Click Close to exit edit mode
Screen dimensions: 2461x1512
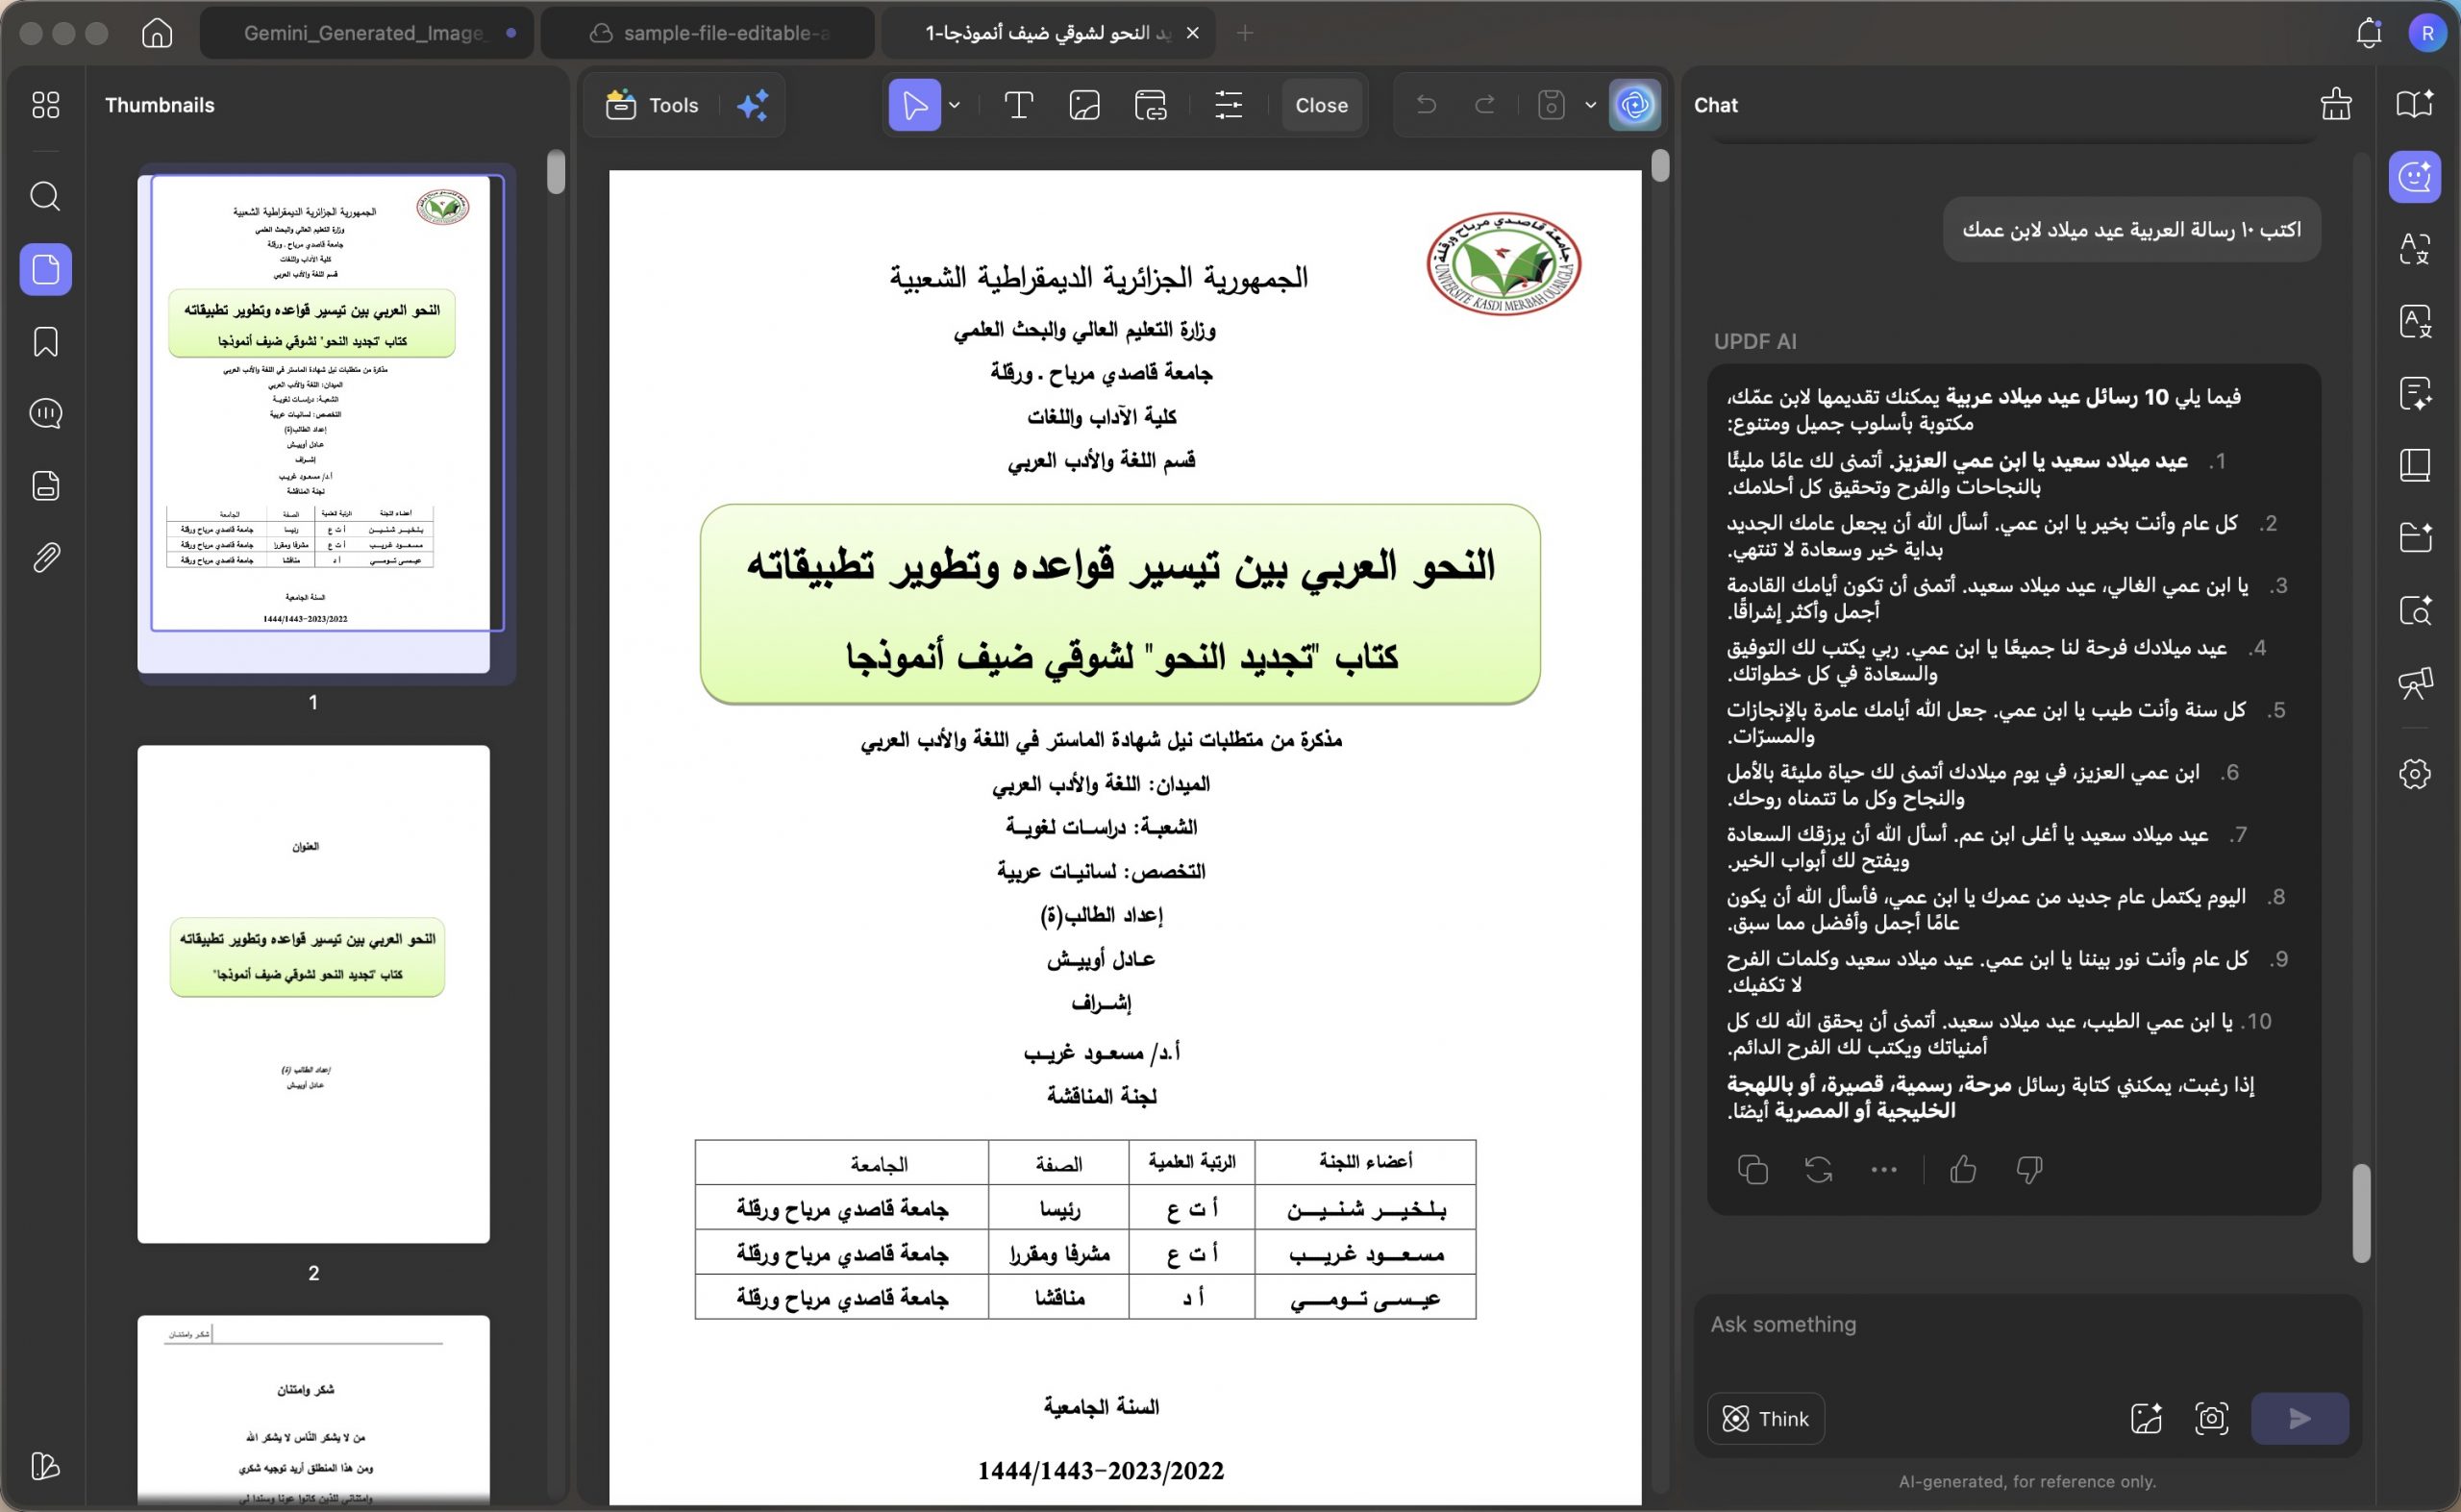pyautogui.click(x=1321, y=105)
